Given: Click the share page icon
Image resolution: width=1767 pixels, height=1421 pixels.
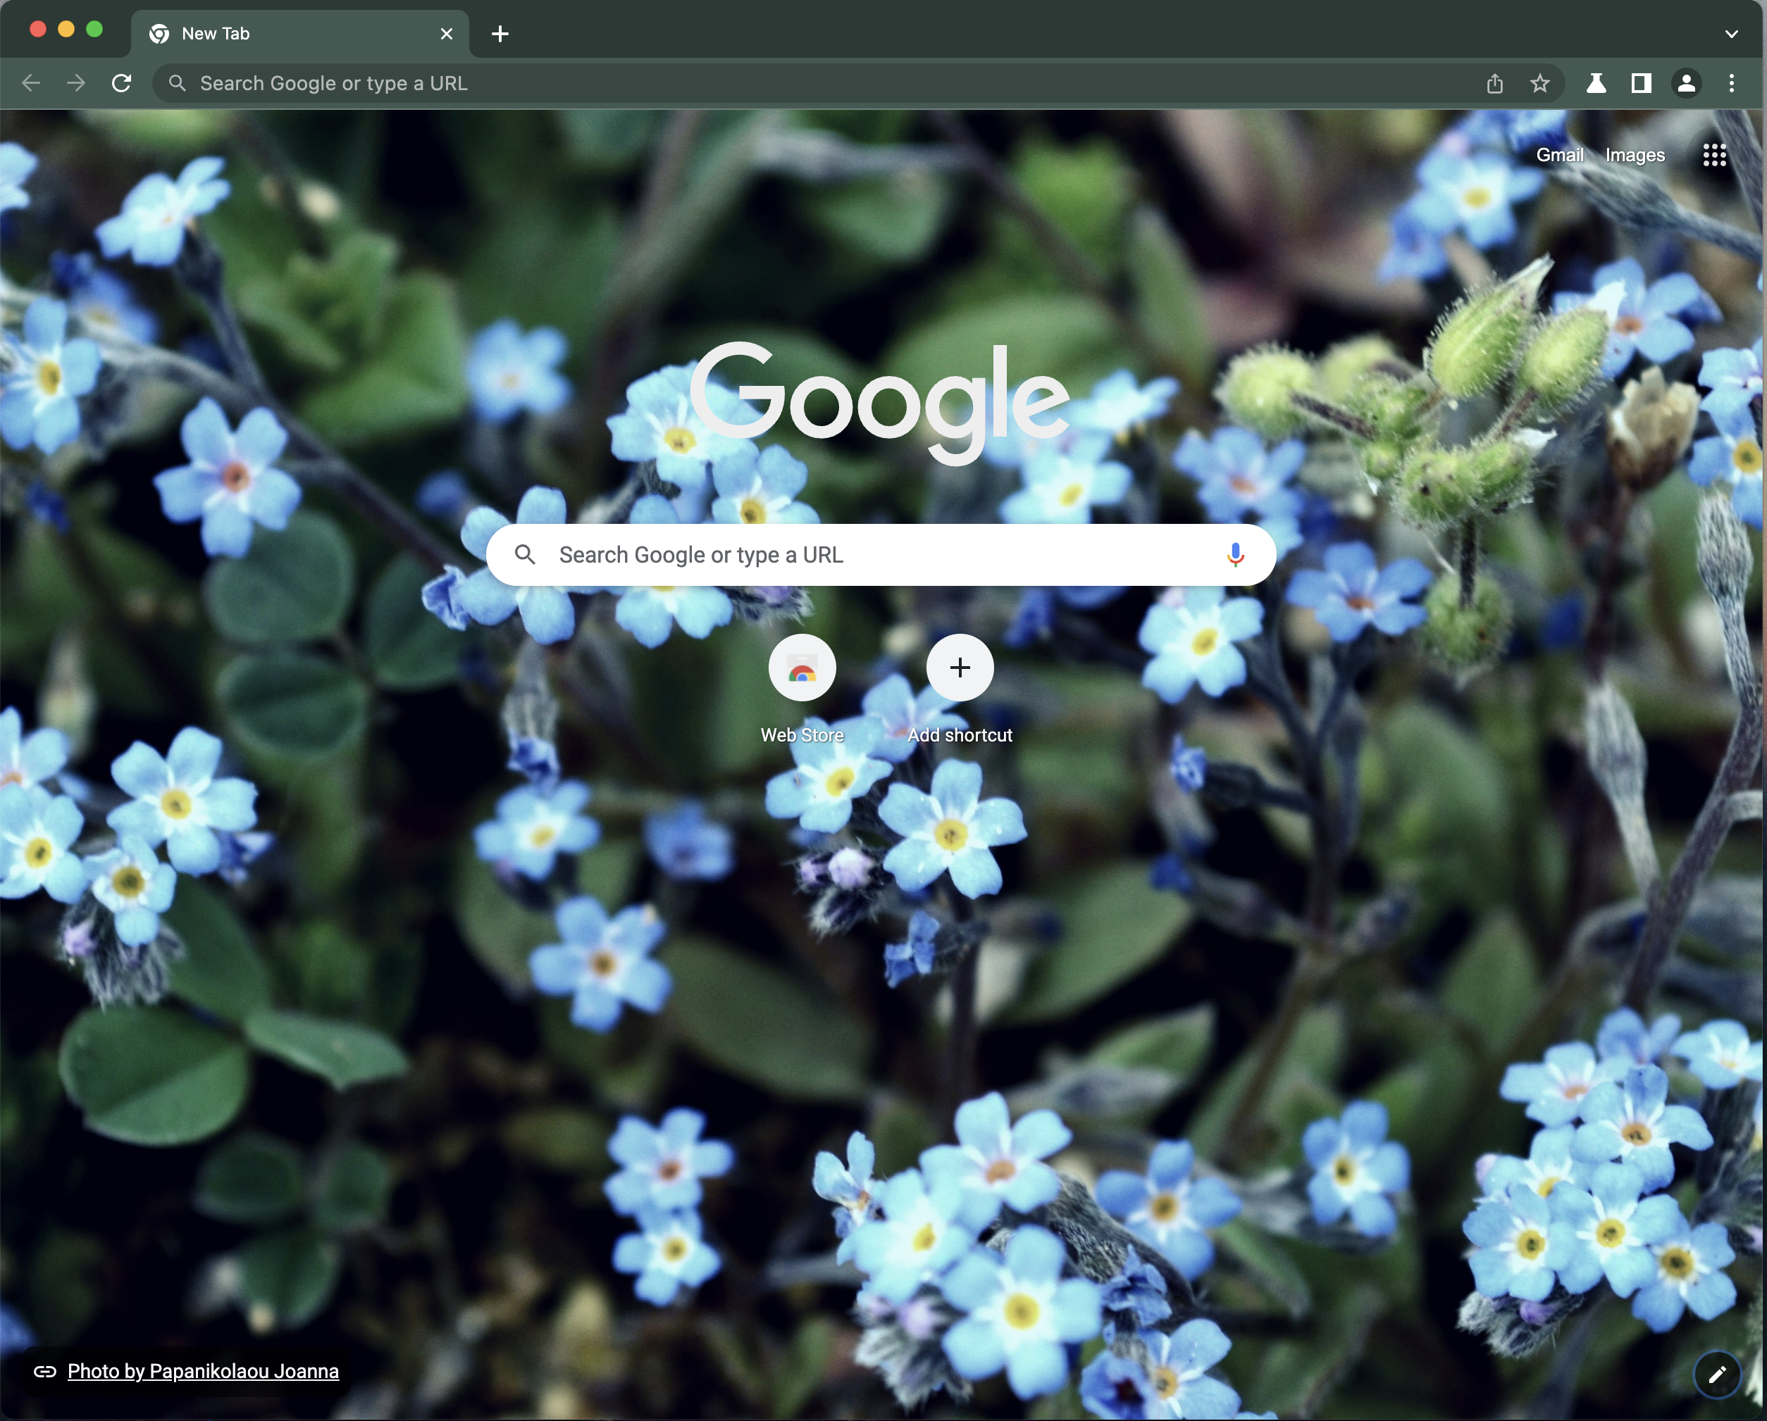Looking at the screenshot, I should coord(1495,84).
